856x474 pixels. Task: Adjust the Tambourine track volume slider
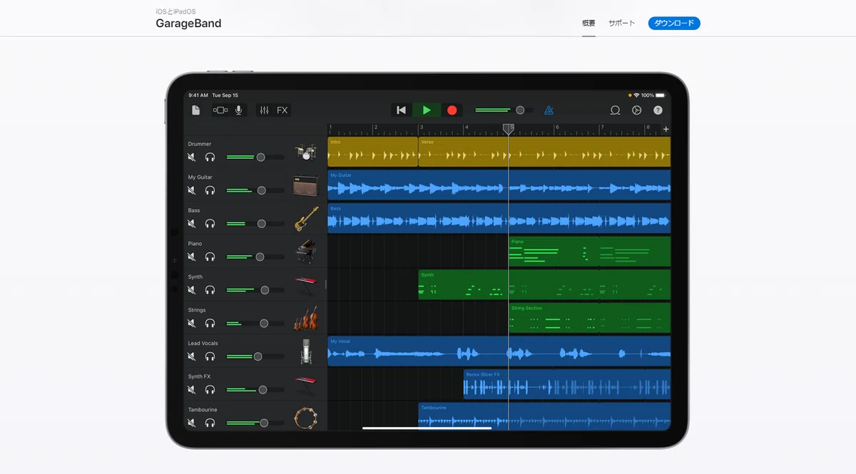(x=255, y=423)
